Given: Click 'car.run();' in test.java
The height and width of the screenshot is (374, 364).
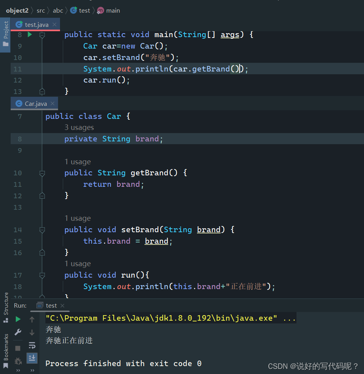Looking at the screenshot, I should tap(107, 80).
